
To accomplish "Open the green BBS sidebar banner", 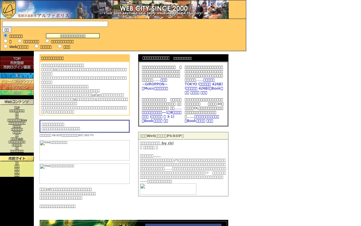I will 17,93.
